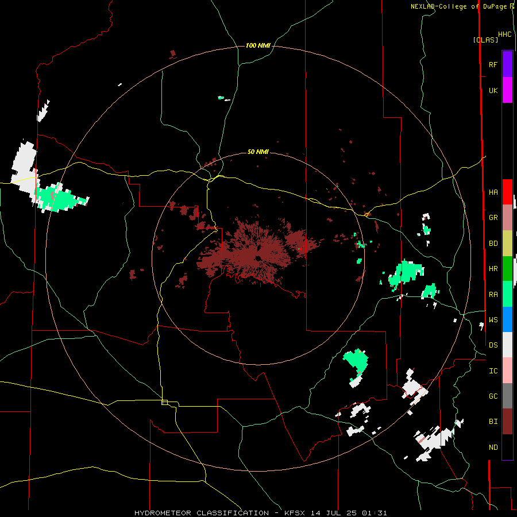This screenshot has width=517, height=517.
Task: Pick the RA light green legend swatch
Action: [x=507, y=294]
